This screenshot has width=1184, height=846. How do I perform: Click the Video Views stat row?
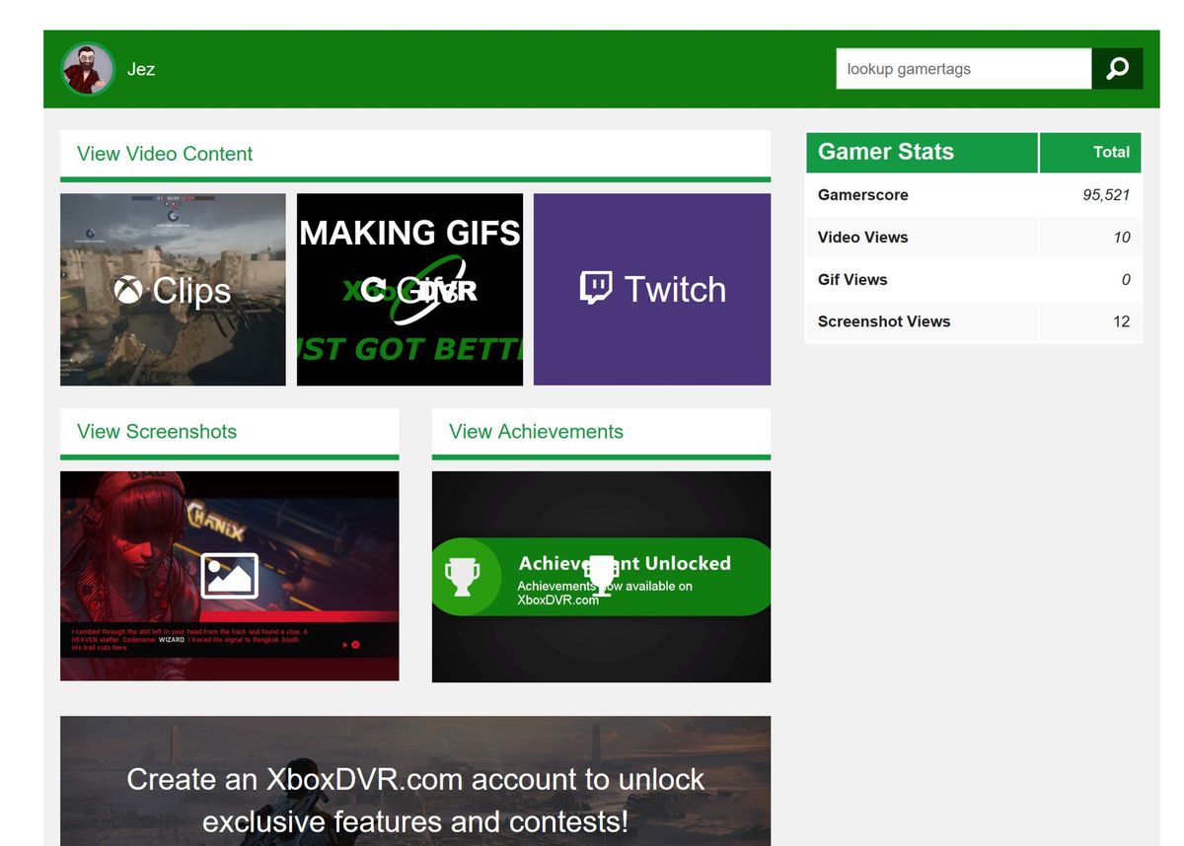pyautogui.click(x=974, y=237)
